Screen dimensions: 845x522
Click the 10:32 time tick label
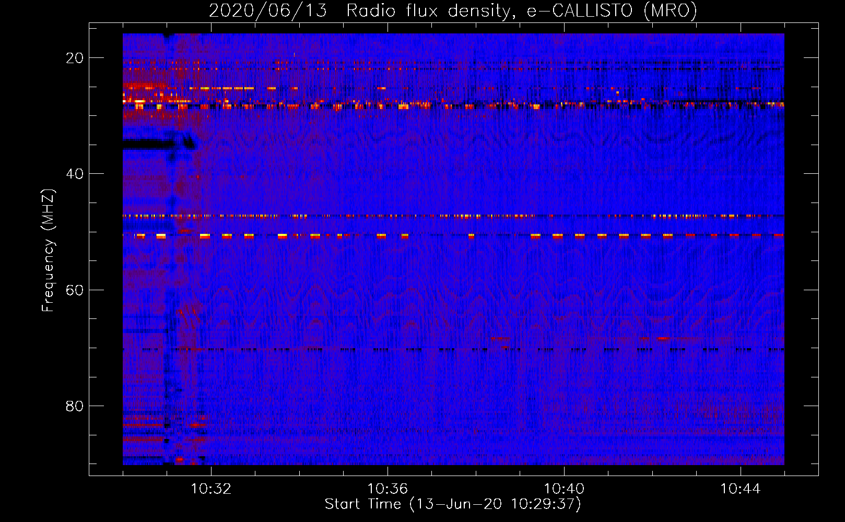(x=211, y=489)
